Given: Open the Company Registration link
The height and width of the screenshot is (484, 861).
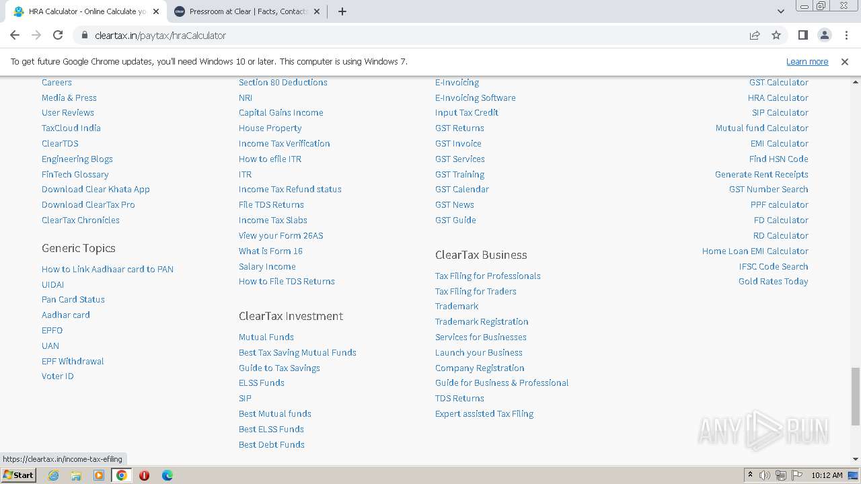Looking at the screenshot, I should point(480,368).
